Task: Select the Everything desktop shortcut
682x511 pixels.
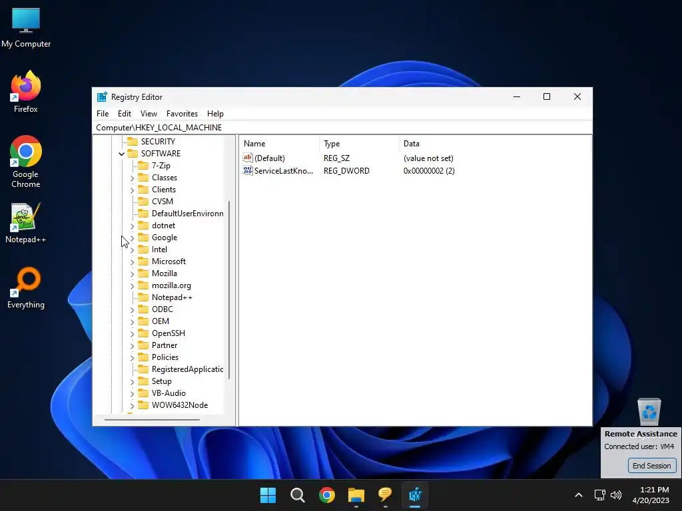Action: coord(26,287)
